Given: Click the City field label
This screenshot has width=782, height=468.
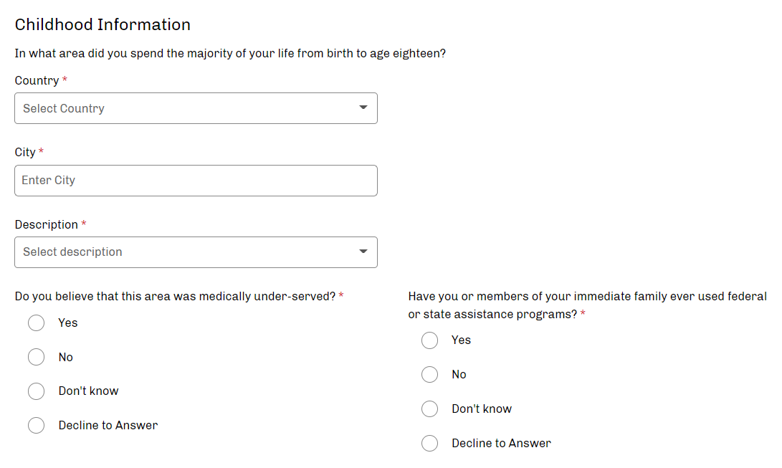Looking at the screenshot, I should pyautogui.click(x=25, y=153).
